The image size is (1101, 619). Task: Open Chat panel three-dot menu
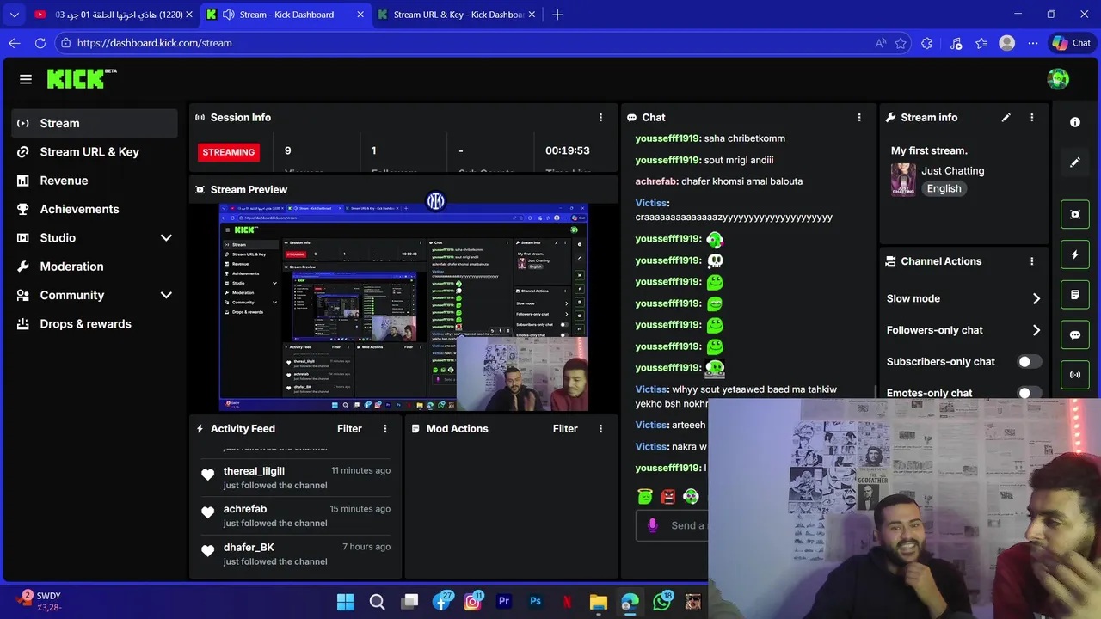coord(859,118)
